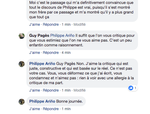Click the 4 min timestamp on Guy's comment
The image size is (150, 114).
(66, 53)
